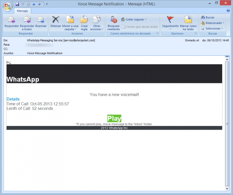Click the sent date 'do. 06/10/2013 14:40'
233x195 pixels.
coord(216,40)
